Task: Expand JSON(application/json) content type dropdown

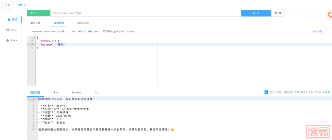Action: pyautogui.click(x=119, y=31)
